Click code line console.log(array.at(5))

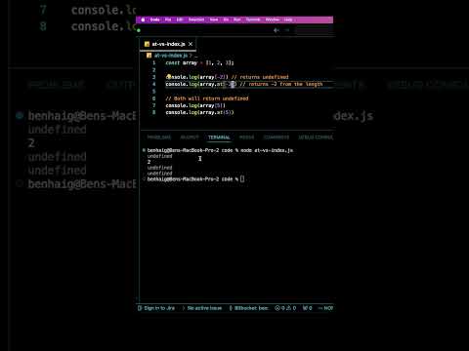199,112
